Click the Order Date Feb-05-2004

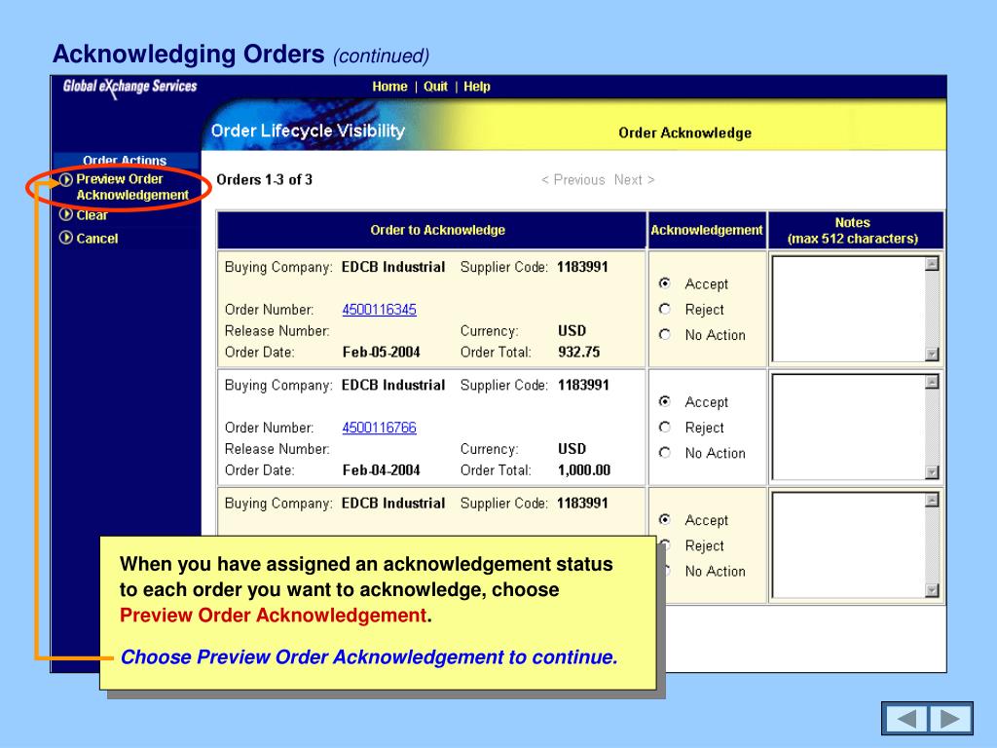pyautogui.click(x=381, y=352)
